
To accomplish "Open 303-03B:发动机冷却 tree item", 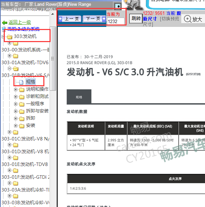I will click(25, 203).
